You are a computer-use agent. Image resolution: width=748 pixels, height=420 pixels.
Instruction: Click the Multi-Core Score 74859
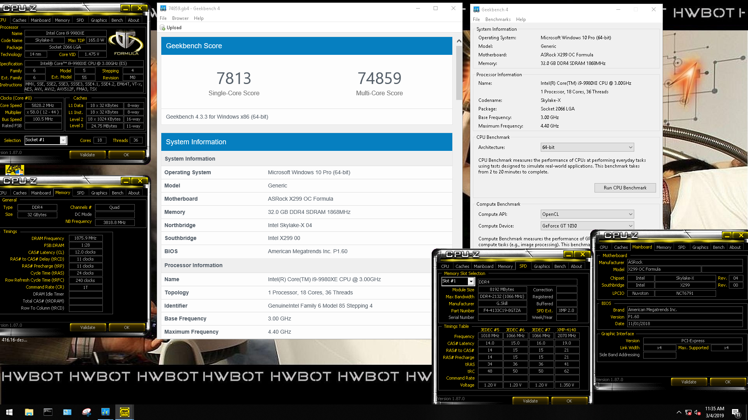(379, 78)
